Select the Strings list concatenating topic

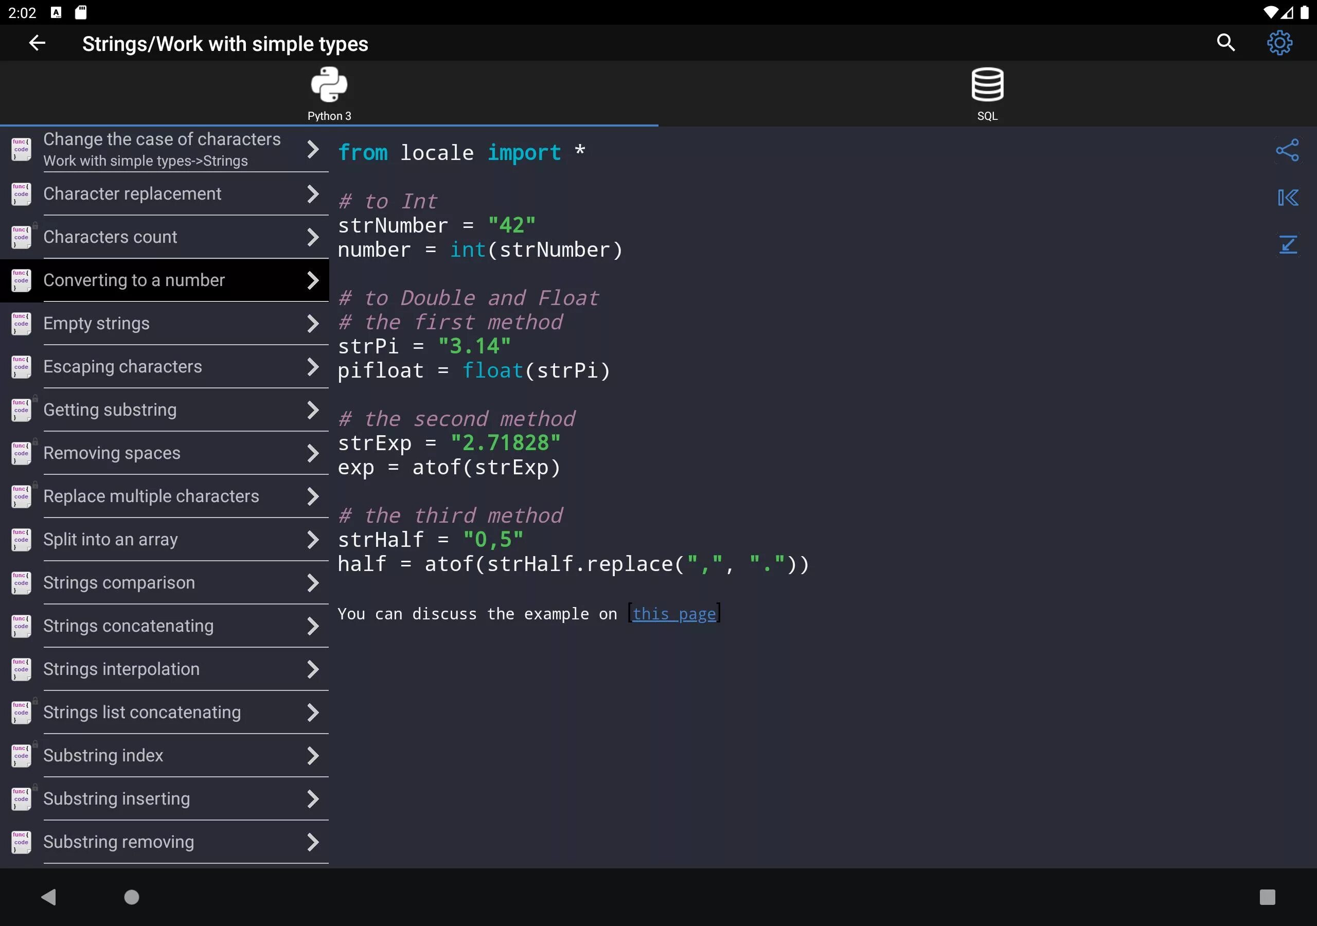point(165,713)
